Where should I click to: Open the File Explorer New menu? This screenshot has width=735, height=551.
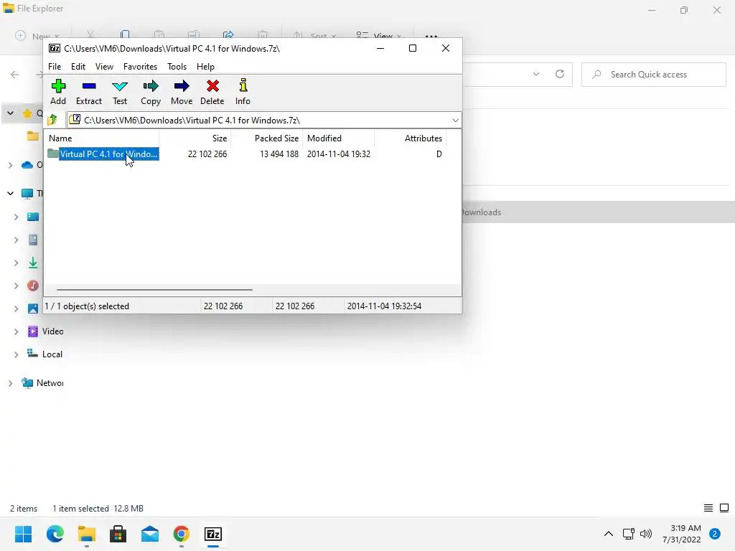pyautogui.click(x=37, y=36)
